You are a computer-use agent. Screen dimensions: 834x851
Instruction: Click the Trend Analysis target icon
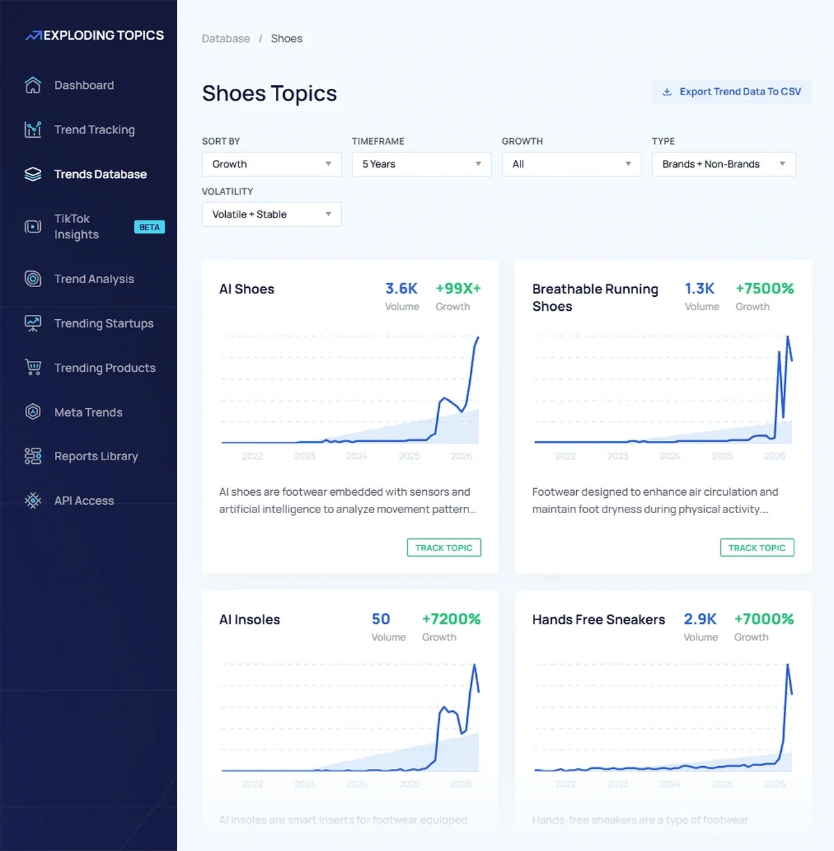33,279
